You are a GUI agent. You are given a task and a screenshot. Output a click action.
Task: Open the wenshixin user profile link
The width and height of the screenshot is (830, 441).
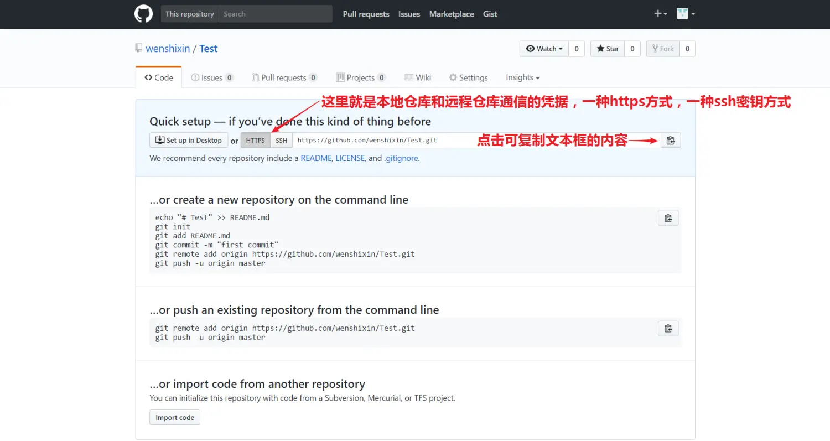(x=168, y=49)
